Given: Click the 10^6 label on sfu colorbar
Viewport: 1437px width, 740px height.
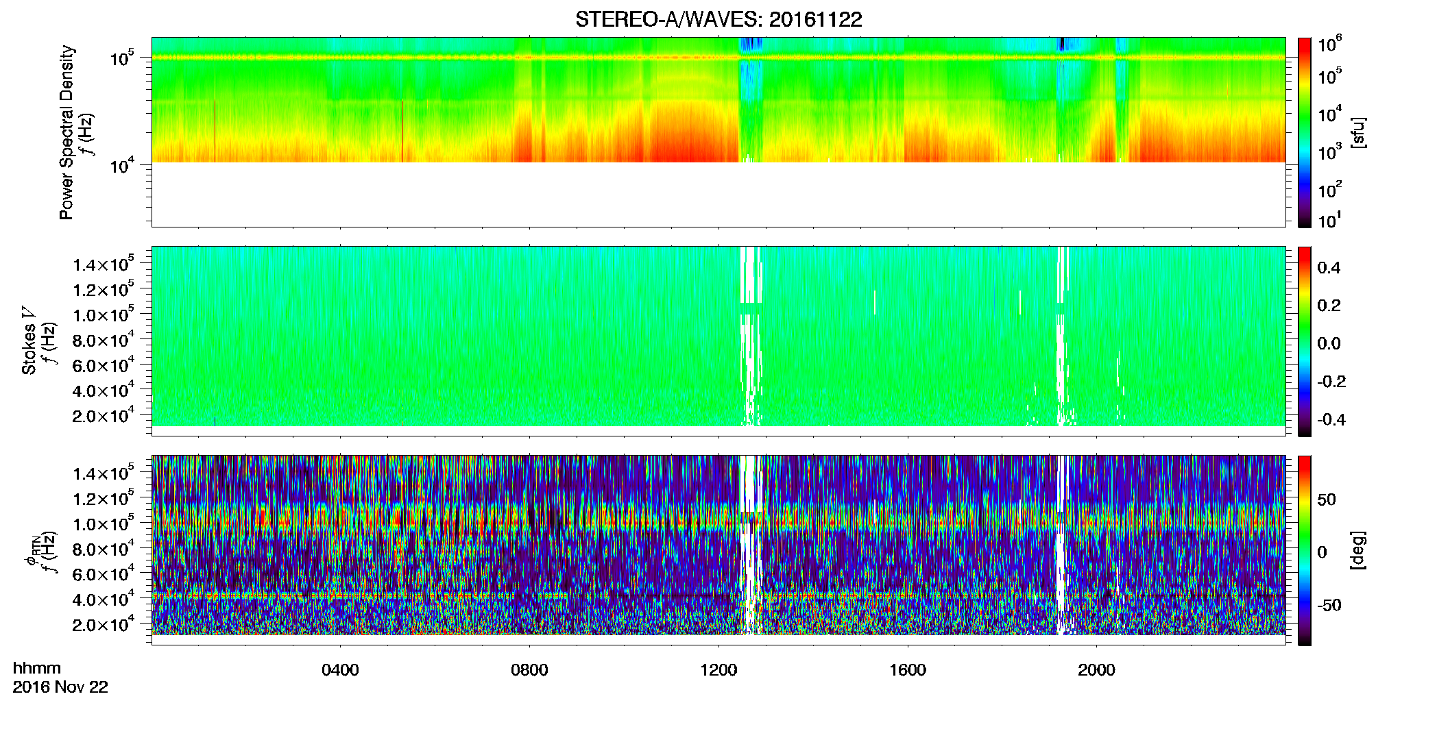Looking at the screenshot, I should [1330, 44].
